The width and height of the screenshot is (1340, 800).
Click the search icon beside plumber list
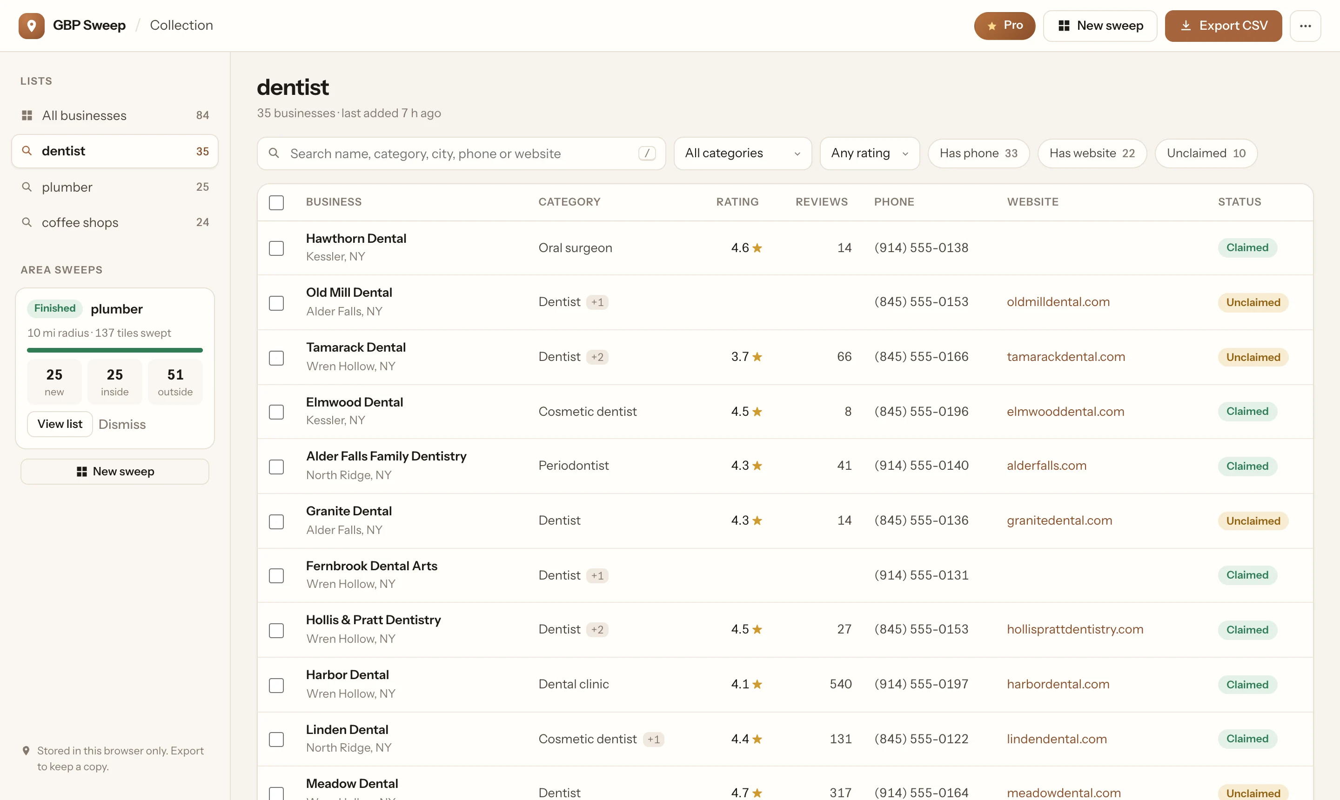(27, 187)
